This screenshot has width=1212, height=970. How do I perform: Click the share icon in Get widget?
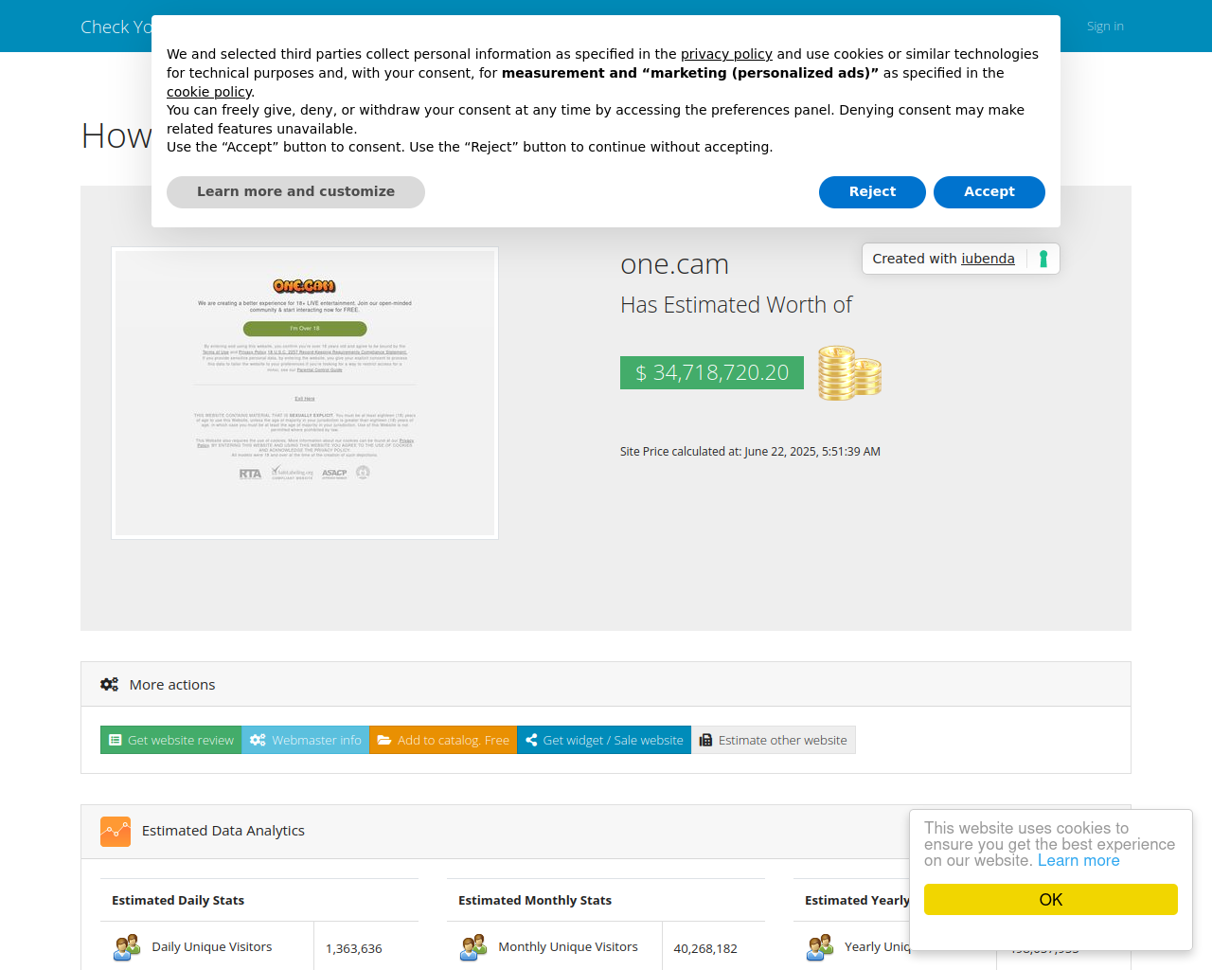(531, 740)
